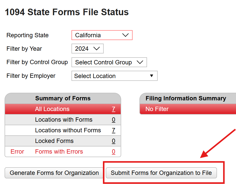The height and width of the screenshot is (184, 236).
Task: Open the Locked Forms count link
Action: [x=113, y=141]
